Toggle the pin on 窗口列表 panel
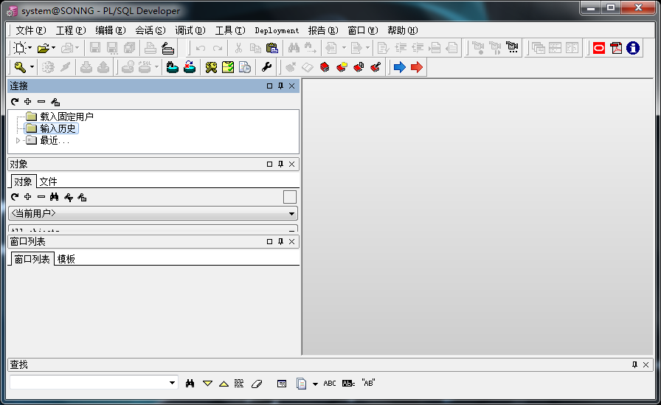Image resolution: width=661 pixels, height=405 pixels. (281, 242)
